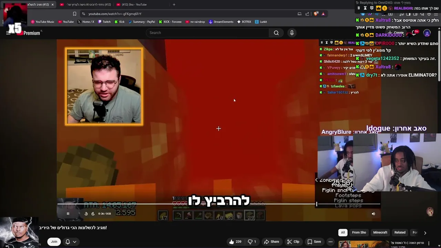The width and height of the screenshot is (441, 248).
Task: Select the From Sho filter chip
Action: click(359, 232)
